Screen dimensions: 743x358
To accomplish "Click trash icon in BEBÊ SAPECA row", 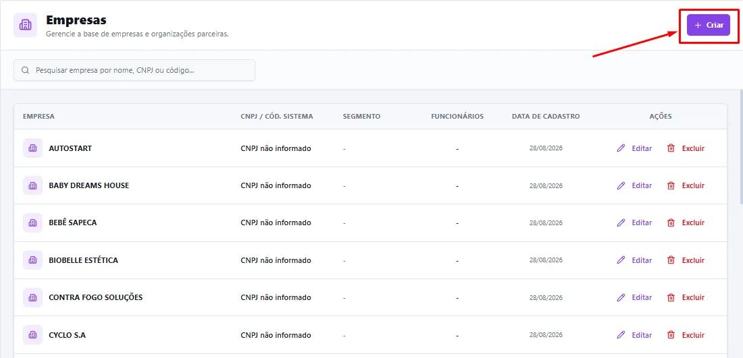I will point(671,222).
